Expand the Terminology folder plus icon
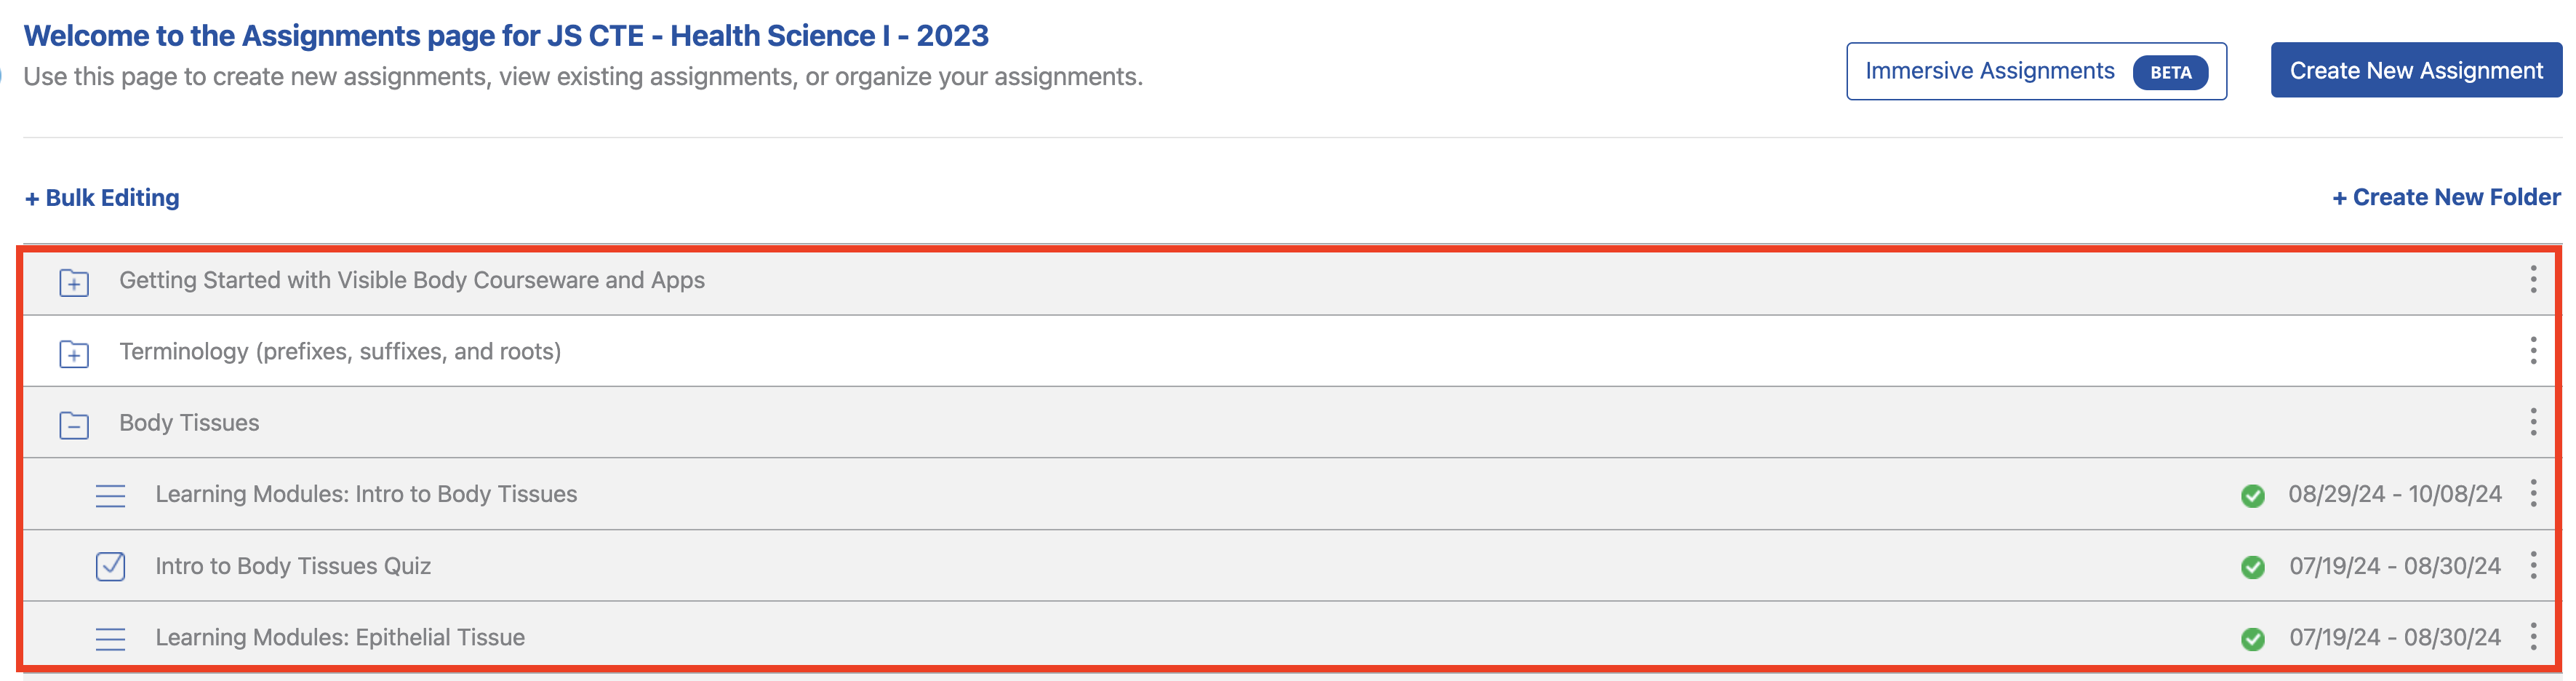The height and width of the screenshot is (681, 2576). 74,353
